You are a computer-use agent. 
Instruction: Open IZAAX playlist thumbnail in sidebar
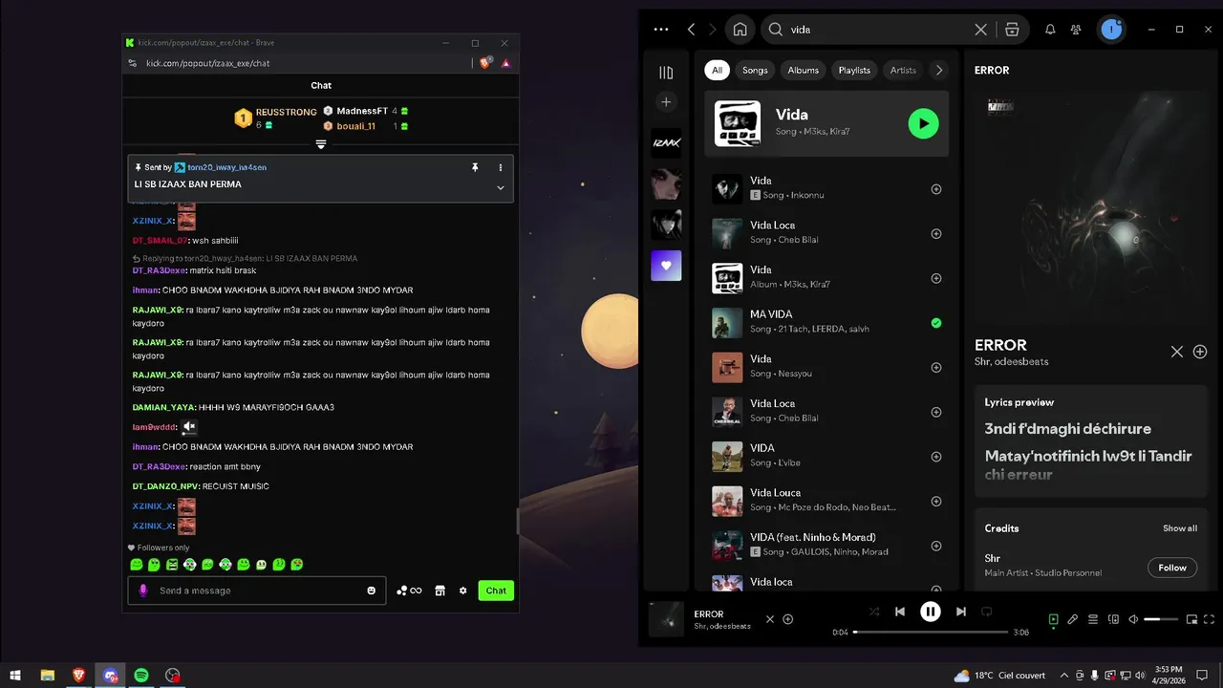click(666, 143)
